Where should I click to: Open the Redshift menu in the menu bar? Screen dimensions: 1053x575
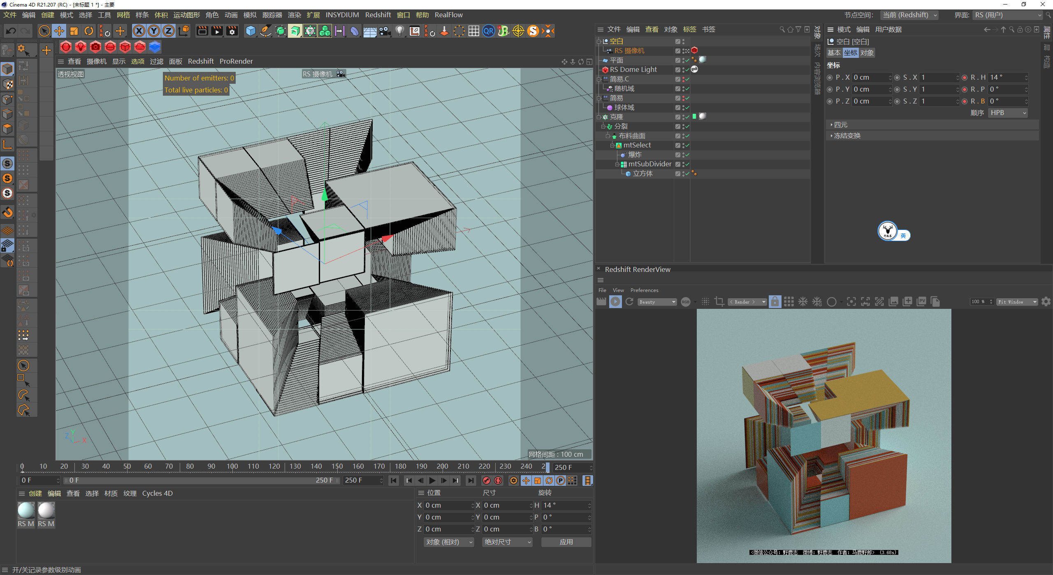(x=378, y=15)
